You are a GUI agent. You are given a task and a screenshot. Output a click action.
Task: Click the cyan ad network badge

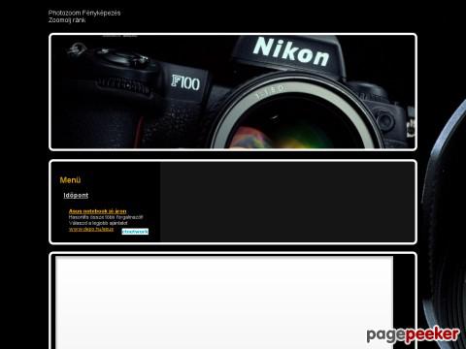(x=135, y=232)
